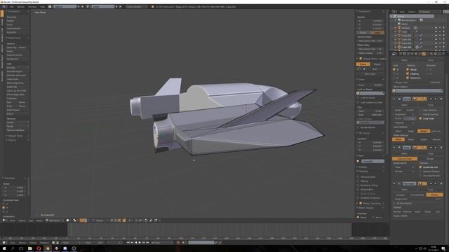This screenshot has width=449, height=252.
Task: Toggle Mirror modifier Merge checkbox
Action: (x=408, y=69)
